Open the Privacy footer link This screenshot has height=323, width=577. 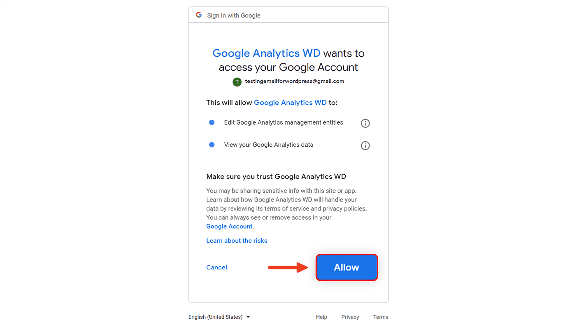coord(350,317)
